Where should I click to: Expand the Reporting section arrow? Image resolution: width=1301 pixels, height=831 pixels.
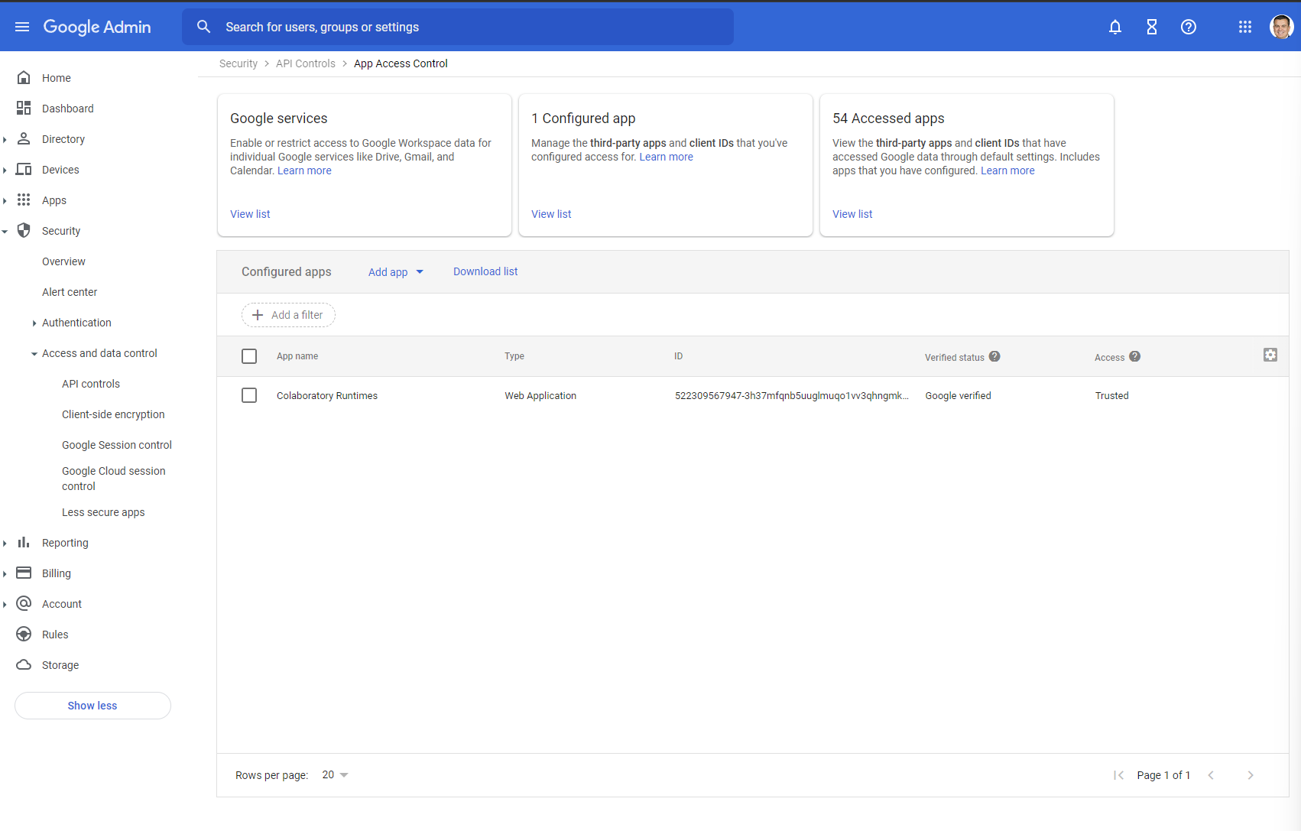pos(5,544)
